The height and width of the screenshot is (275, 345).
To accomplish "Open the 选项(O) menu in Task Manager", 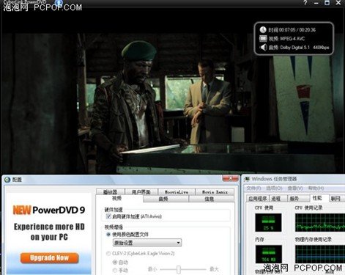I will click(274, 188).
